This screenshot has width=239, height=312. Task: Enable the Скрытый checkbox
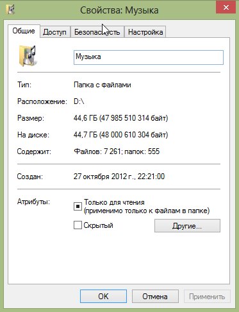78,225
